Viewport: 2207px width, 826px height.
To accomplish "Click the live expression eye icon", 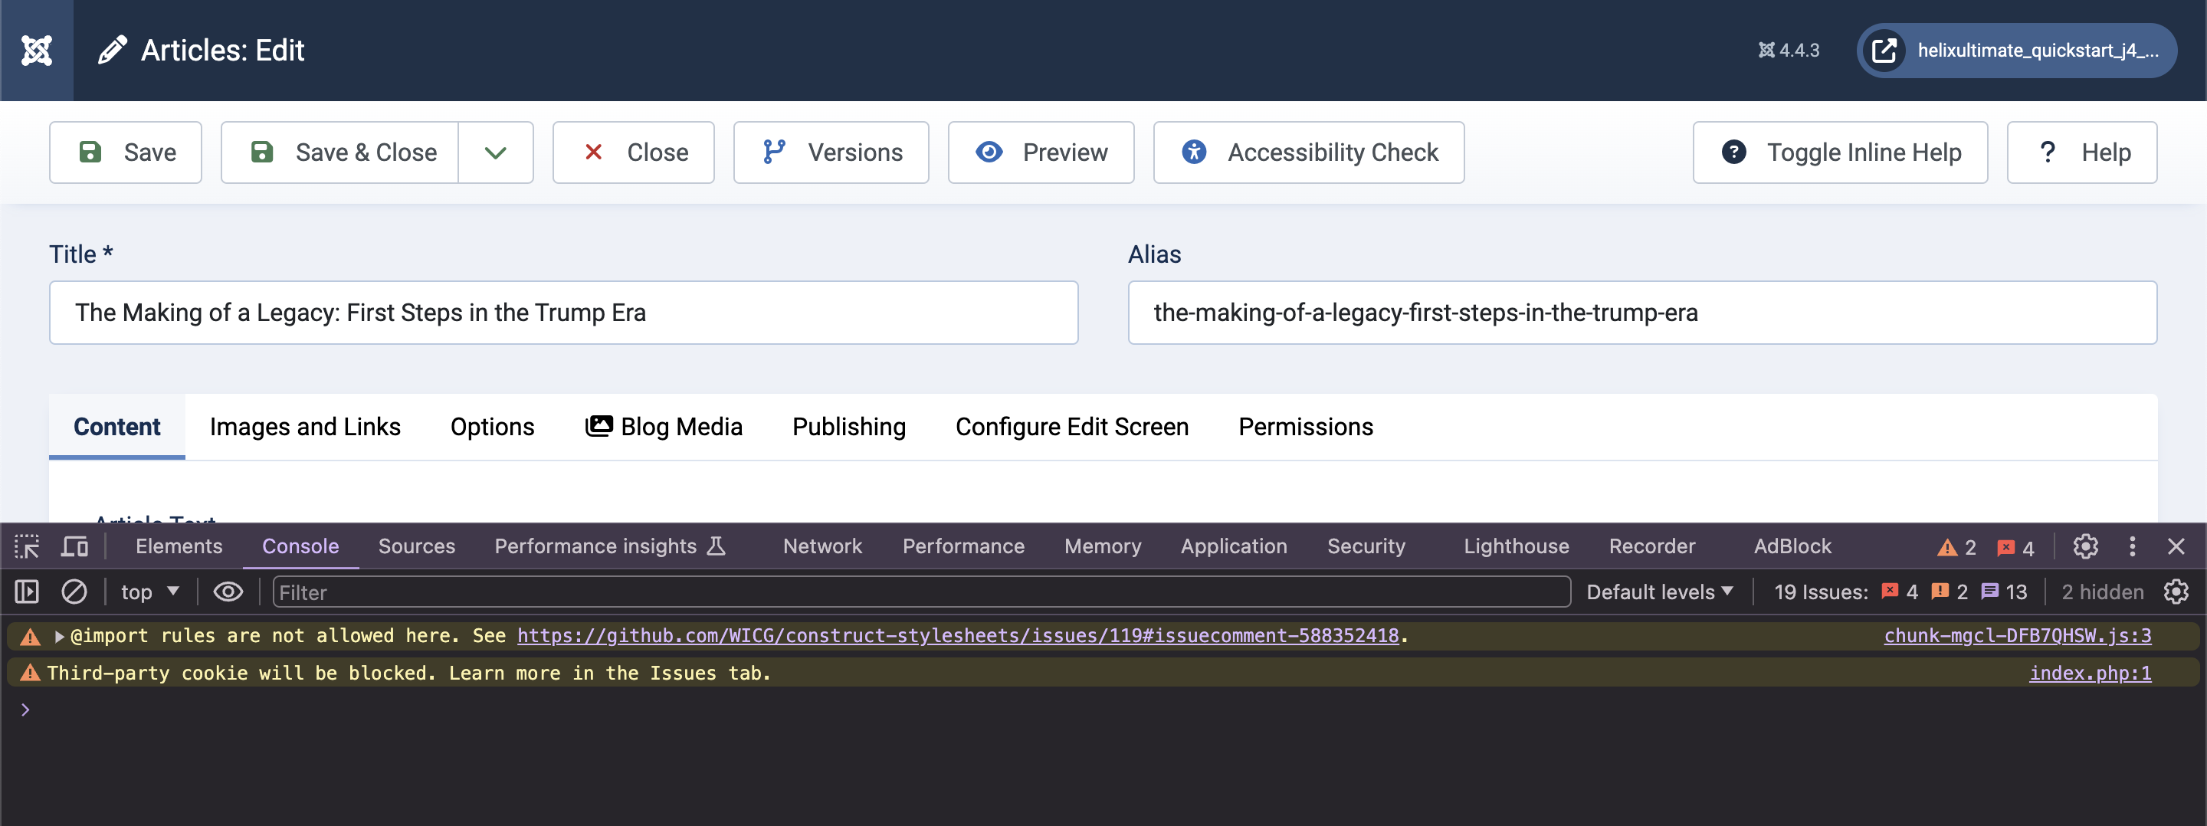I will (x=228, y=592).
